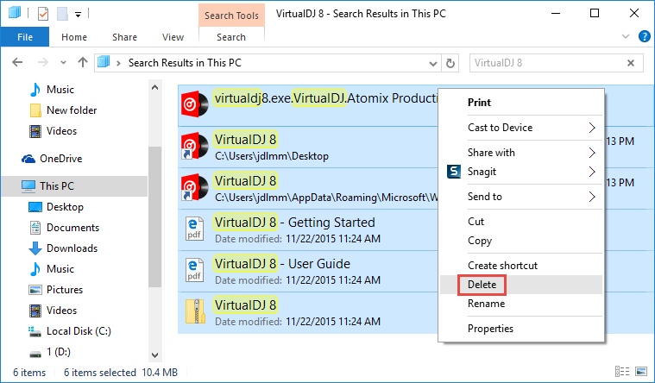
Task: Click the New folder quick access icon
Action: coord(62,14)
